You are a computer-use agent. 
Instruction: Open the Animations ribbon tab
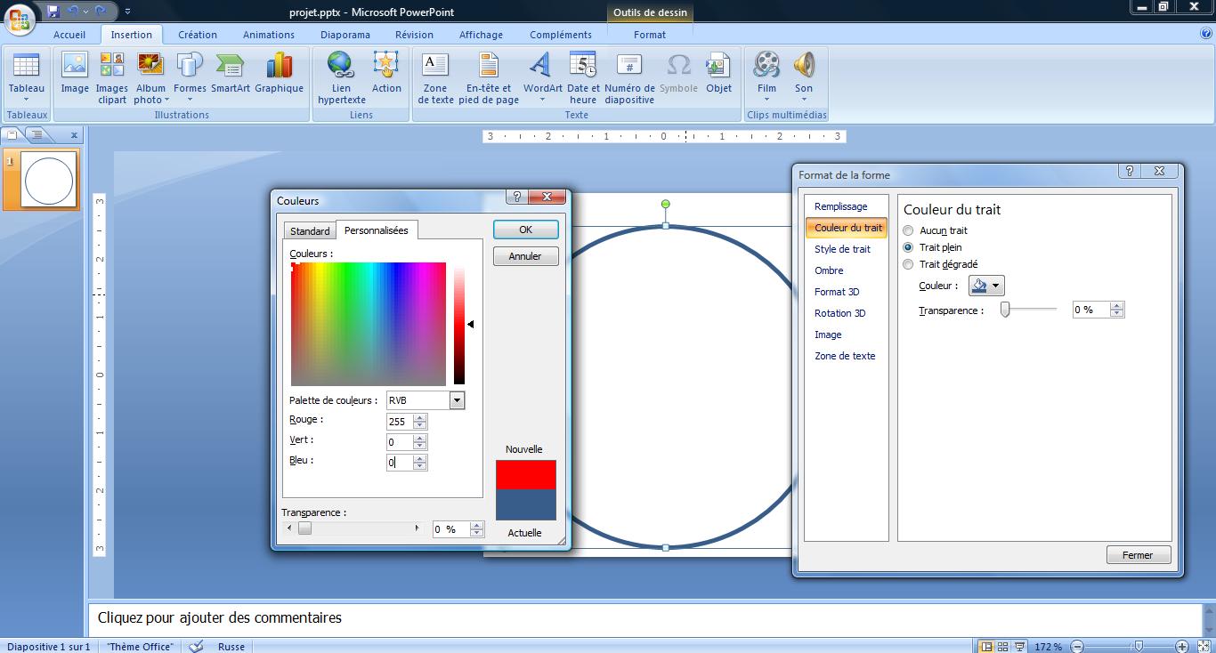pos(269,35)
